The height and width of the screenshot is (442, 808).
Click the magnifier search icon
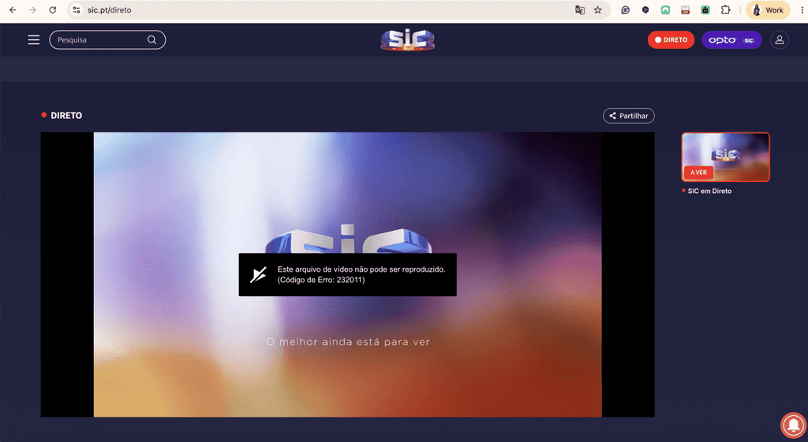click(x=152, y=39)
